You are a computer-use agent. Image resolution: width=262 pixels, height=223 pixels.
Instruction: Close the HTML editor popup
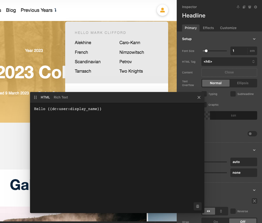(x=199, y=97)
